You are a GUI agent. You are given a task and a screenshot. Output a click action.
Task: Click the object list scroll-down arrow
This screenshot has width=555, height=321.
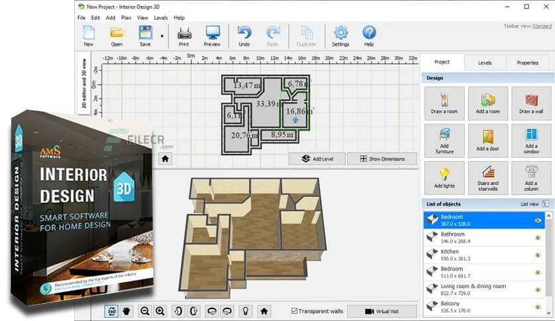pos(548,313)
